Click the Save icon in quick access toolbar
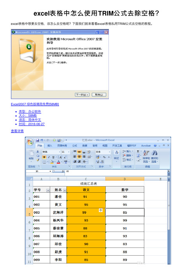 point(37,140)
